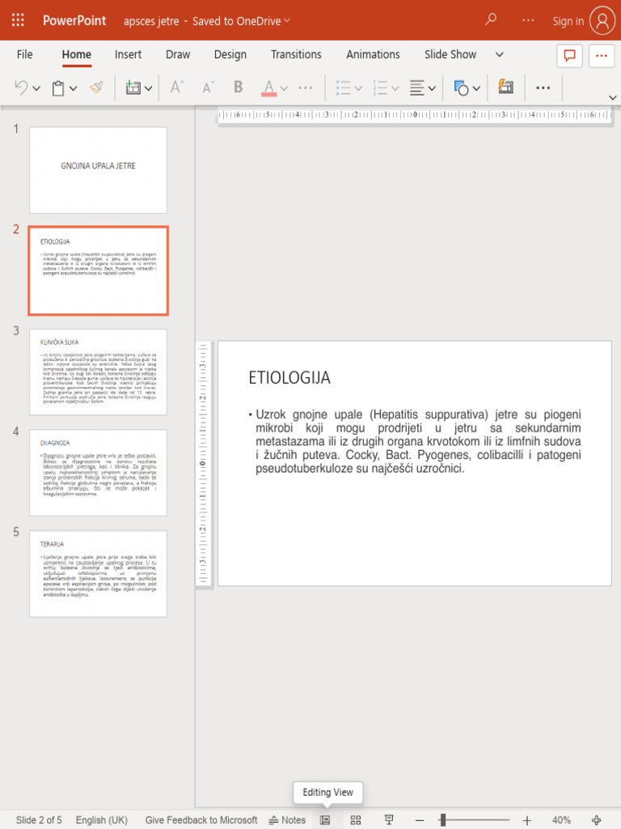Viewport: 621px width, 829px height.
Task: Switch to the Transitions tab
Action: 296,54
